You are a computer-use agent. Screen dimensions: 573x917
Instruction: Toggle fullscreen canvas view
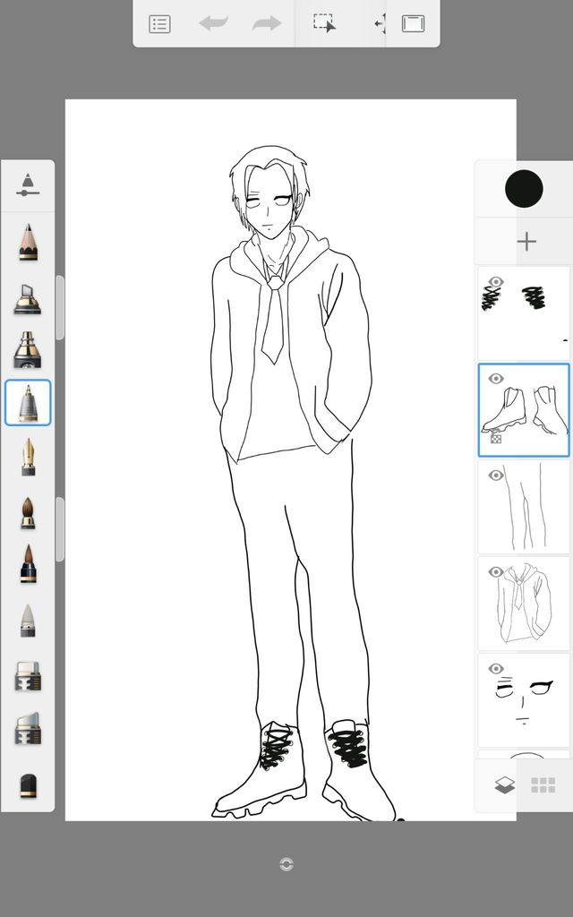click(x=413, y=23)
